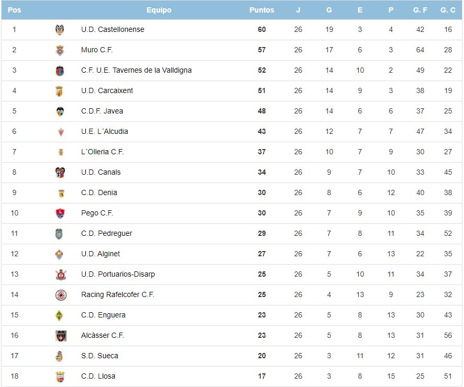Open C.F. U.E. Tavernes de la Valldigna team name
Image resolution: width=464 pixels, height=387 pixels.
(x=136, y=71)
